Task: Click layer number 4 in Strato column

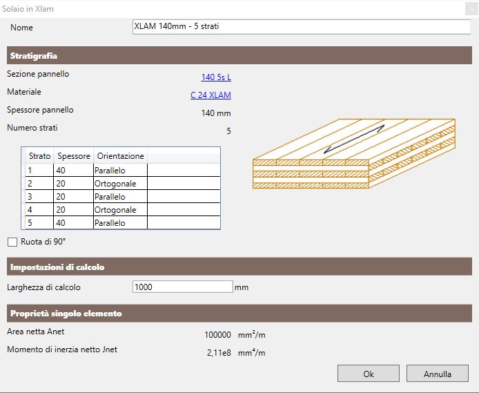Action: pyautogui.click(x=39, y=210)
